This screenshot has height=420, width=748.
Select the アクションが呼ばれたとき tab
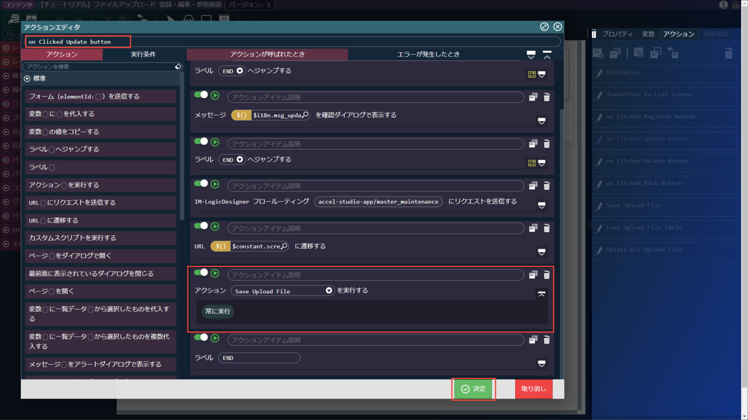coord(267,54)
